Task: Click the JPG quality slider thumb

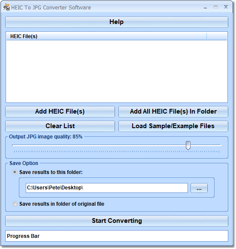Action: point(188,145)
